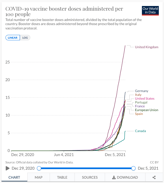Click the CC BY license link
This screenshot has width=164, height=183.
click(154, 162)
